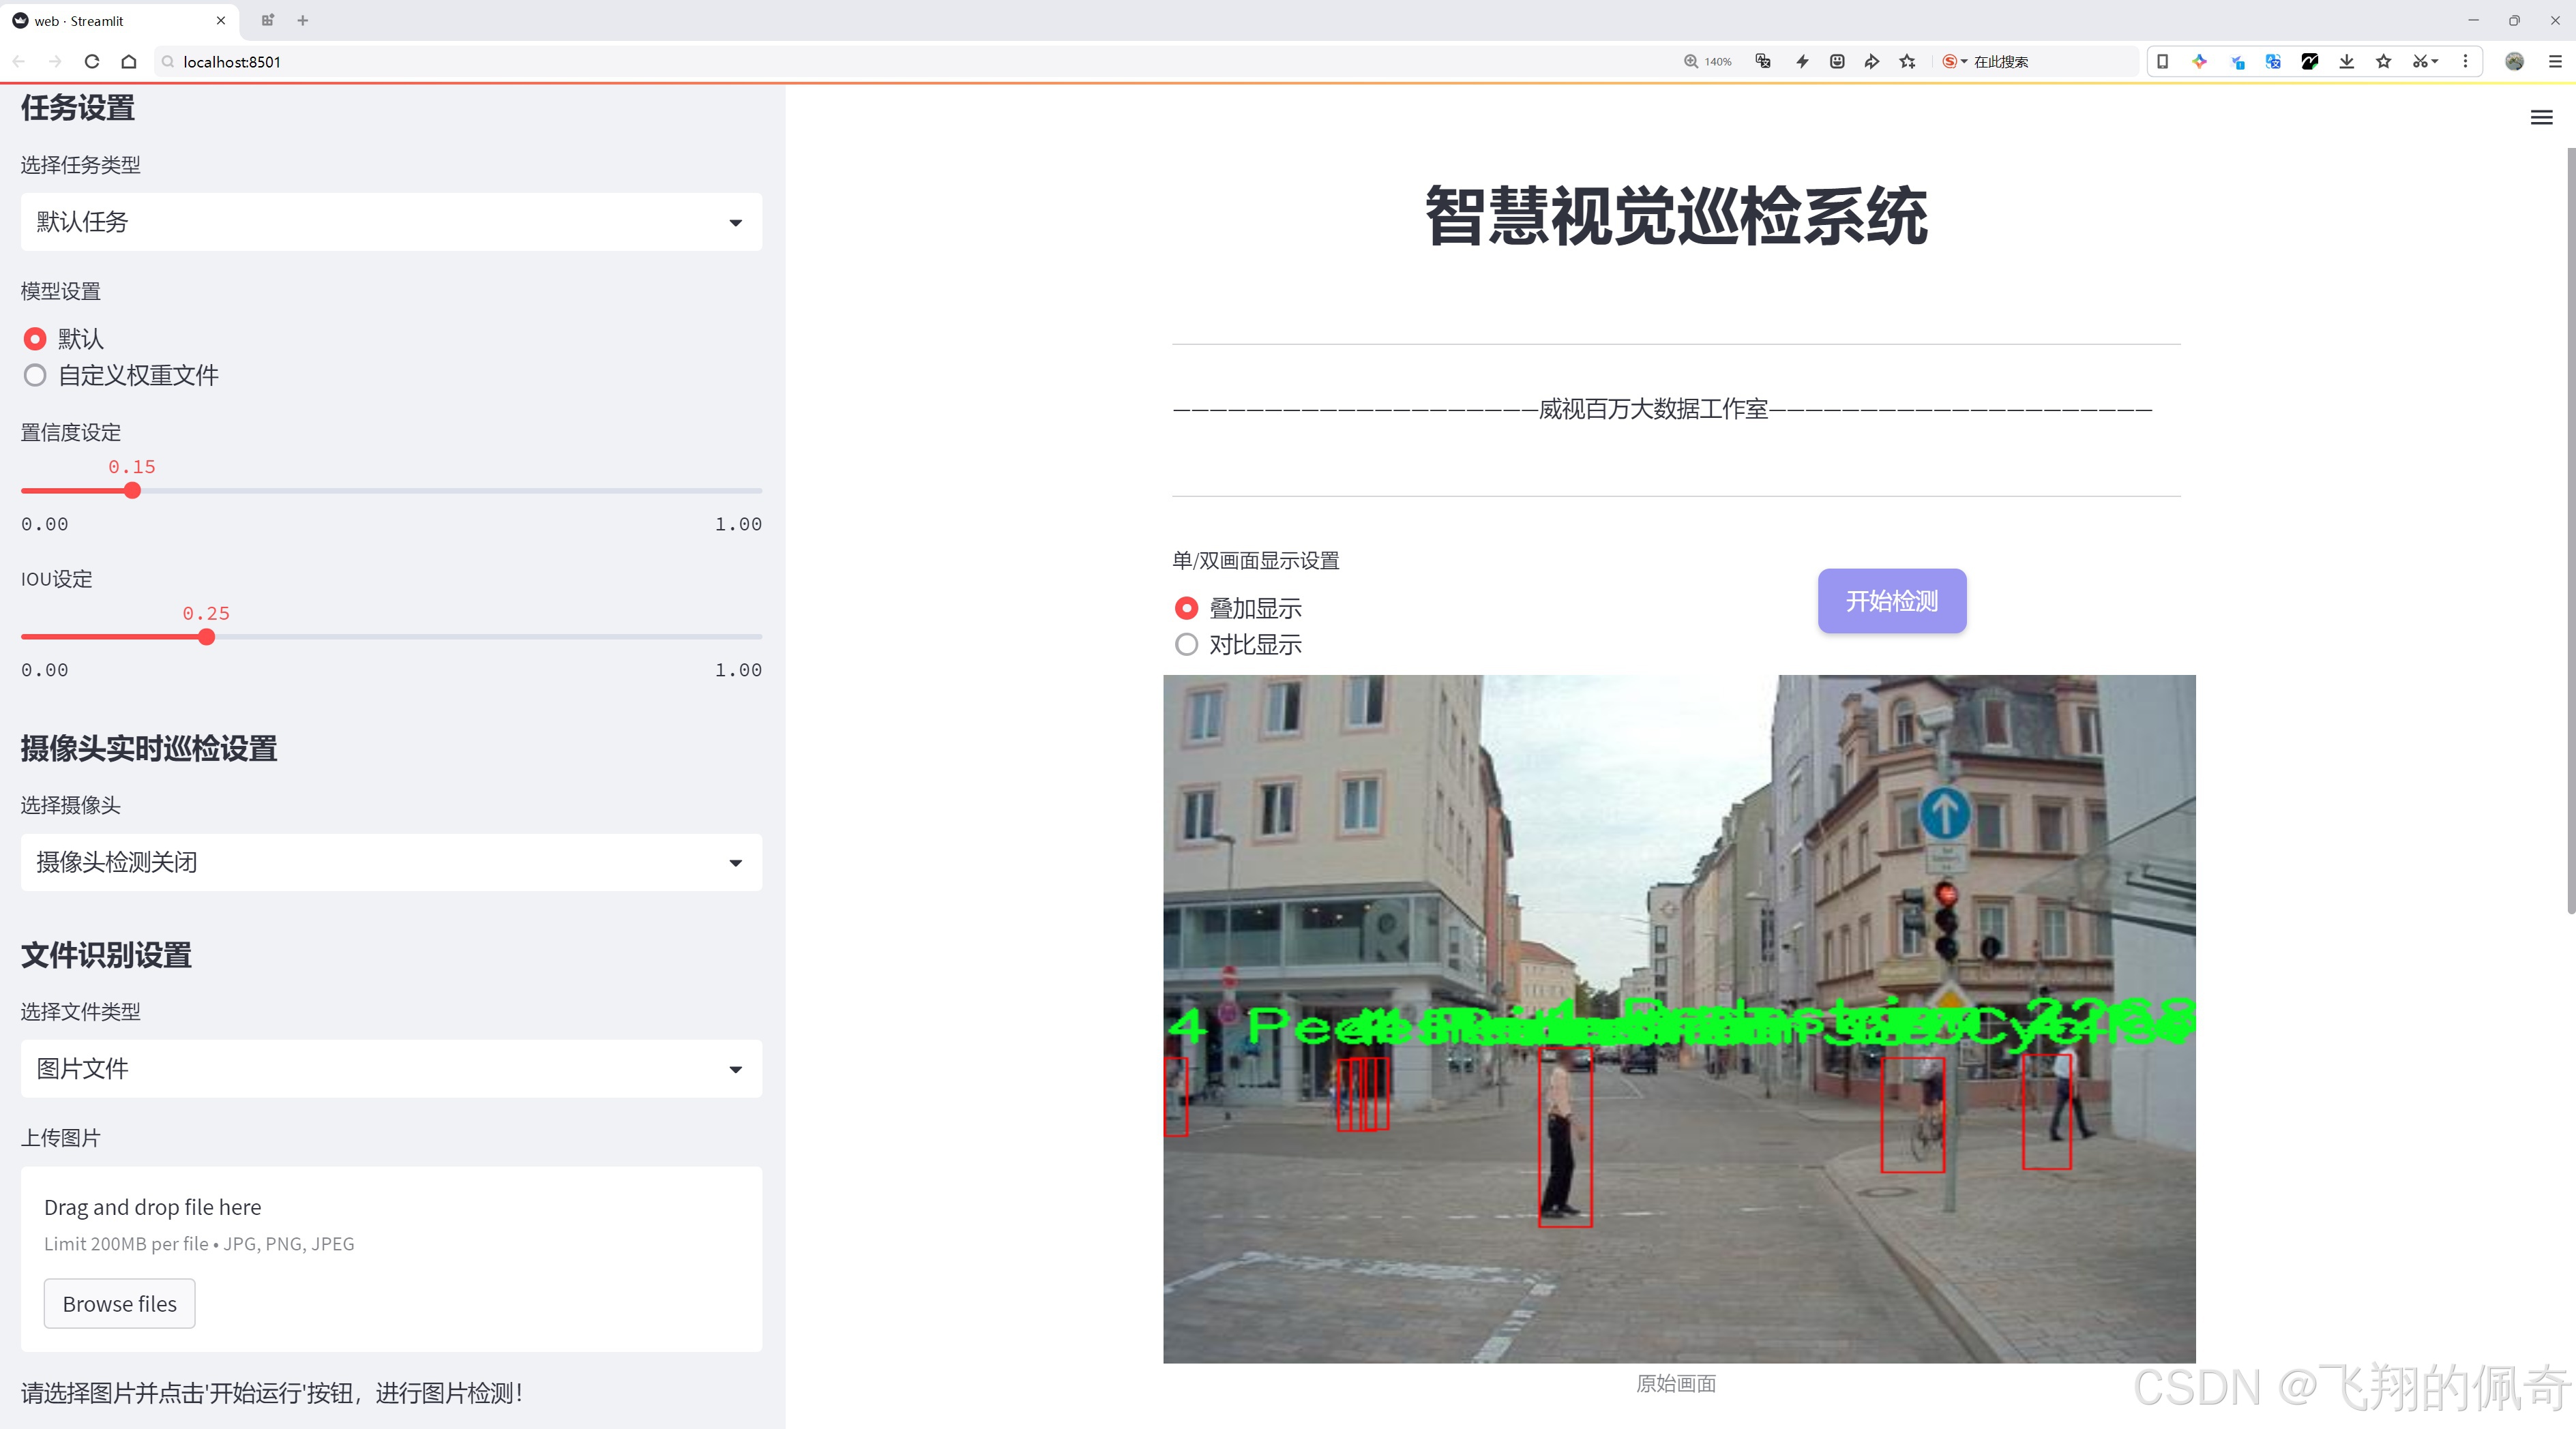Open the 140% zoom level indicator

point(1707,61)
